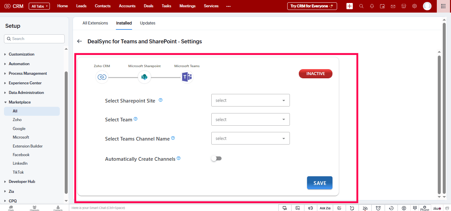Open the user profile avatar

tap(427, 6)
